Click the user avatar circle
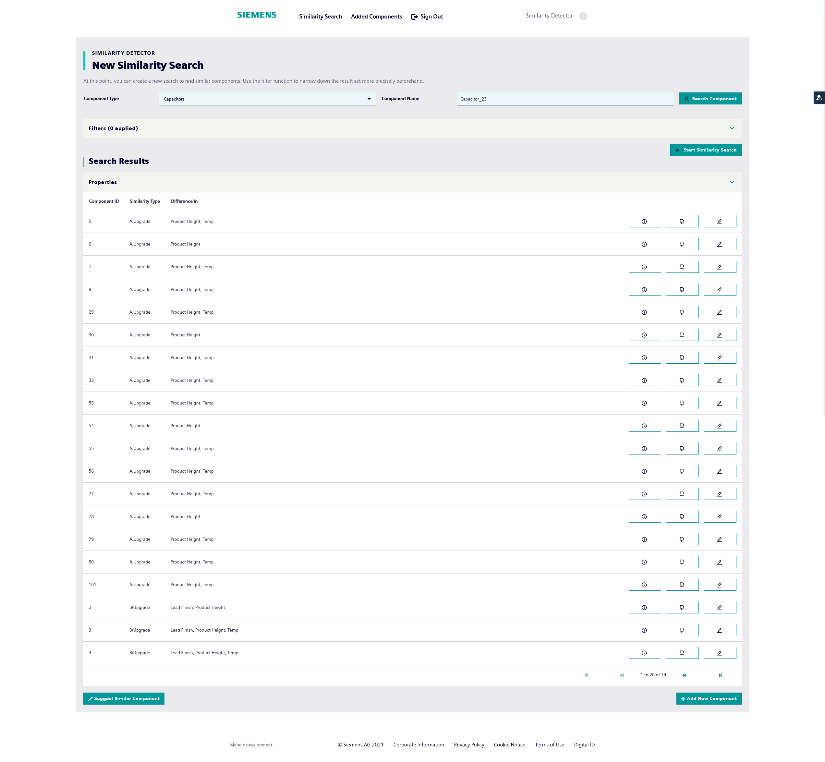 tap(583, 16)
